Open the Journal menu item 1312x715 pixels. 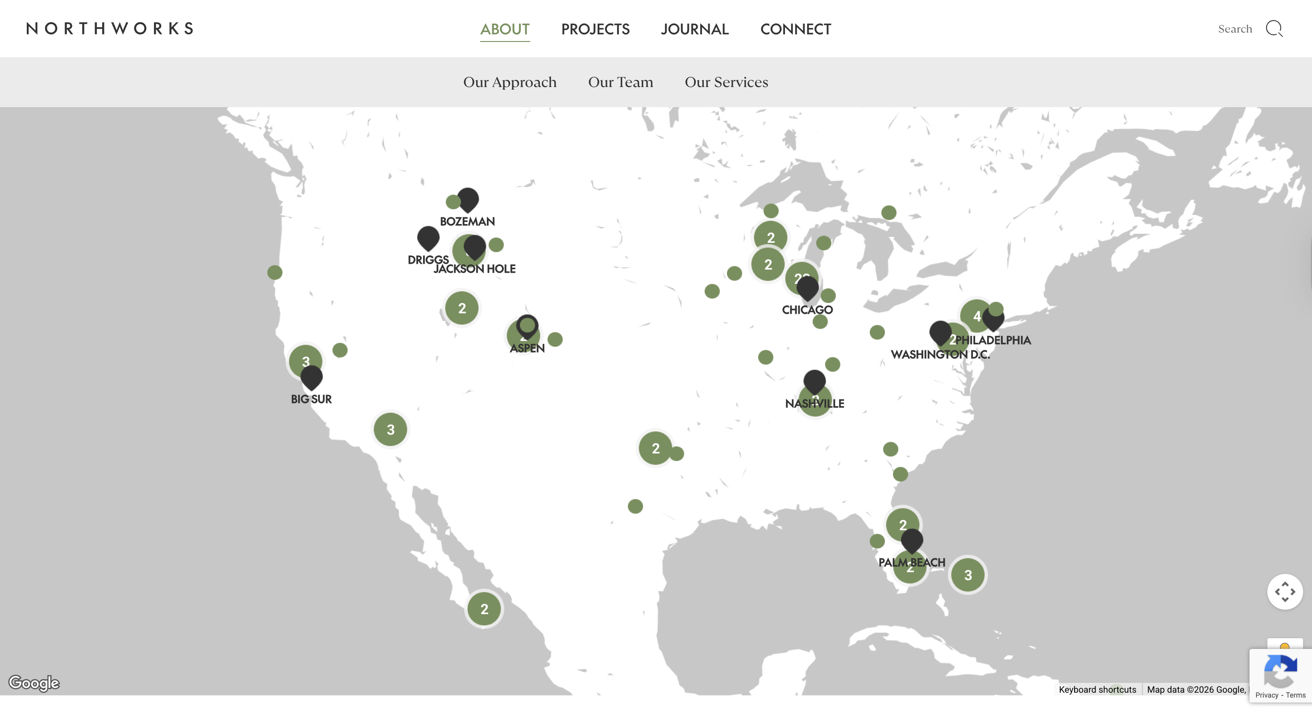695,29
